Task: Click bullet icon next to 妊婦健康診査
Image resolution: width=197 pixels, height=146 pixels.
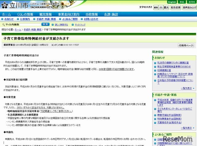Action: click(x=155, y=71)
